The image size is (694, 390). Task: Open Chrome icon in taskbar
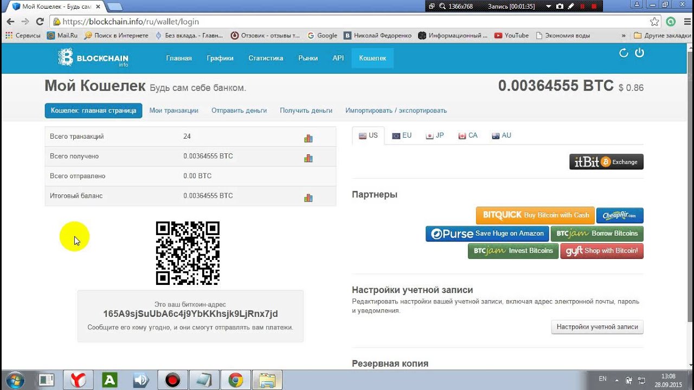click(x=235, y=380)
